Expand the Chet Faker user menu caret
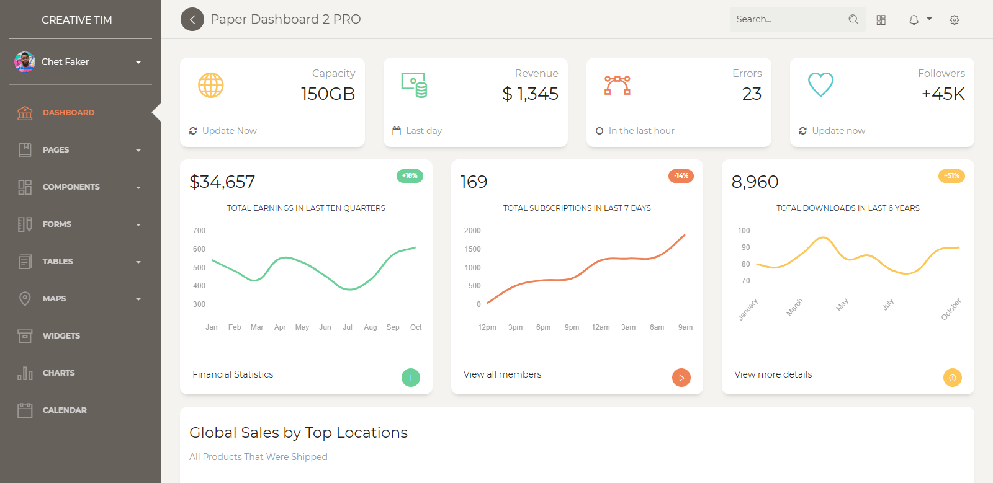This screenshot has height=483, width=993. [138, 63]
